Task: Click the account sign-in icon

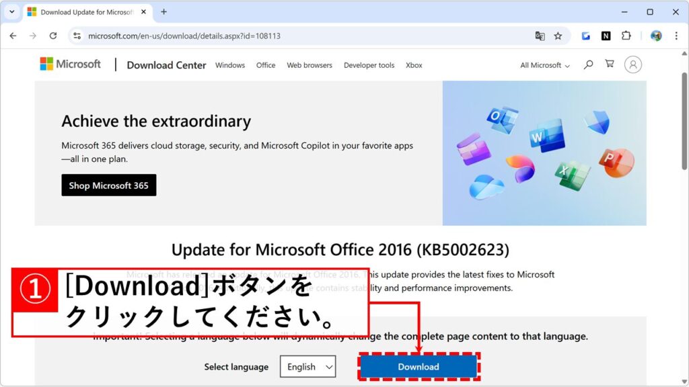Action: pyautogui.click(x=632, y=64)
